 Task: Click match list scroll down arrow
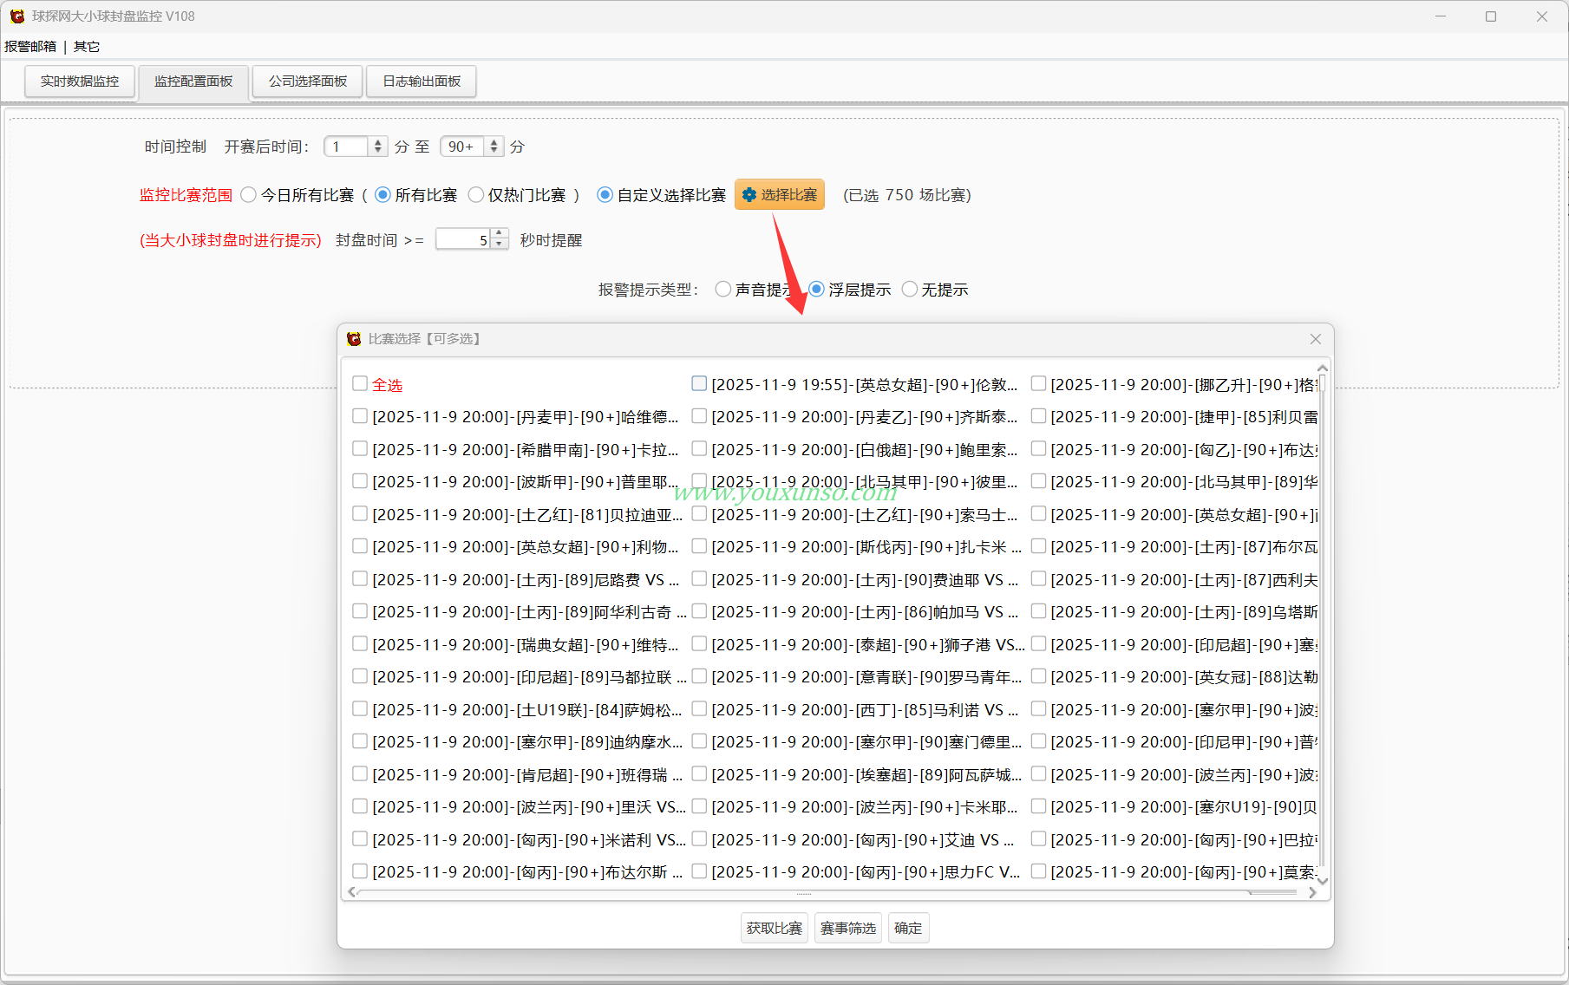[x=1322, y=881]
